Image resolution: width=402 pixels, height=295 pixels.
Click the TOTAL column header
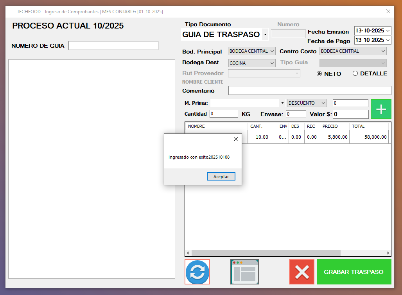tap(368, 126)
